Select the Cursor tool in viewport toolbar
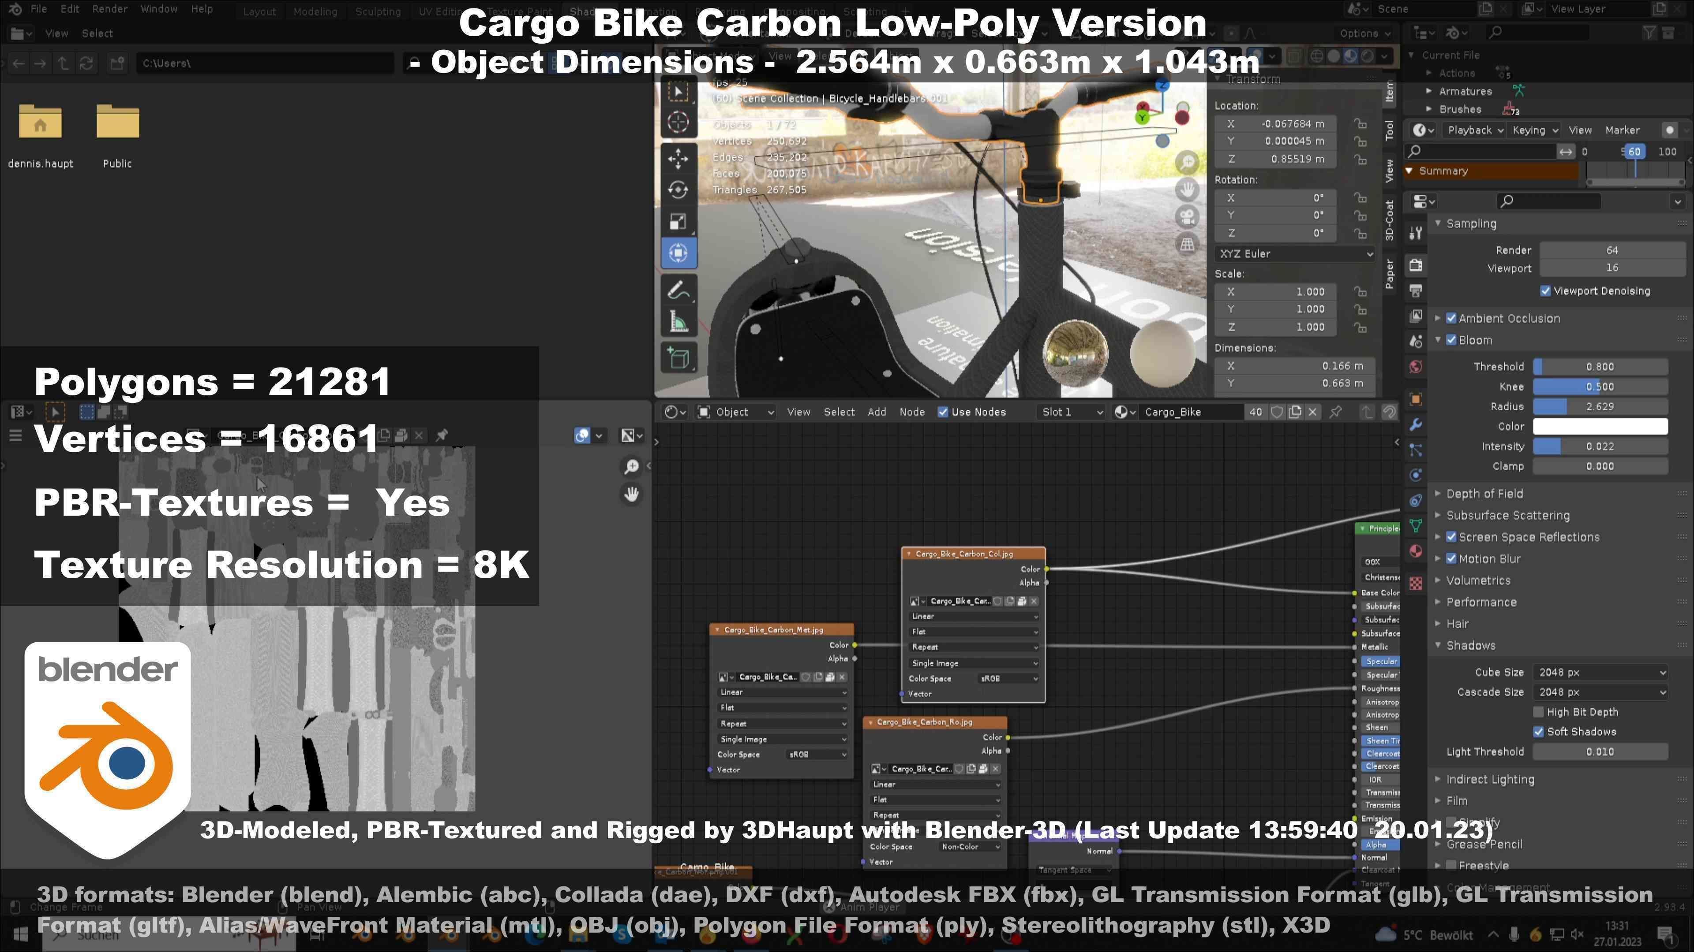This screenshot has width=1694, height=952. tap(678, 122)
